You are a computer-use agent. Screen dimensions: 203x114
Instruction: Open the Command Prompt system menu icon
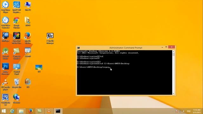[x=78, y=48]
